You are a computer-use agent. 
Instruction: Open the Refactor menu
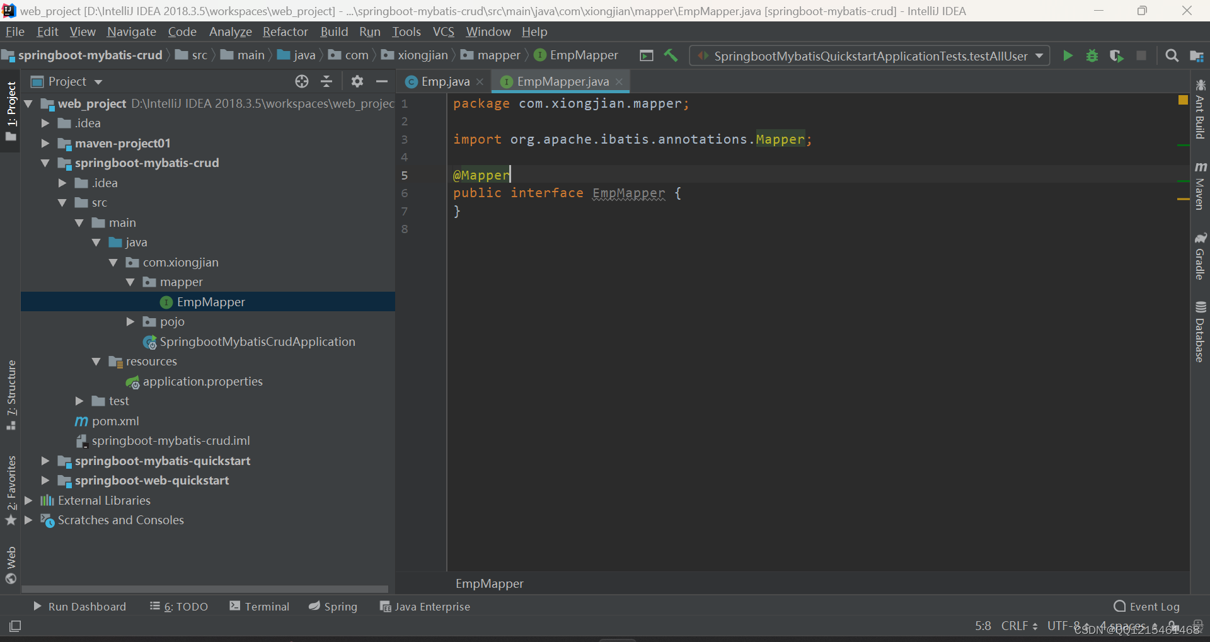pos(285,32)
